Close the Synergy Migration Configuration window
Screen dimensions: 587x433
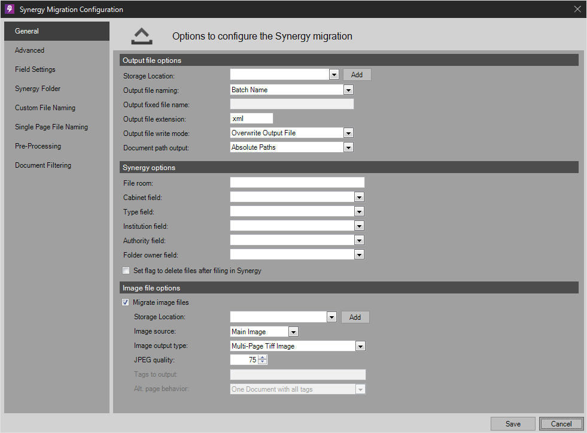(x=577, y=9)
